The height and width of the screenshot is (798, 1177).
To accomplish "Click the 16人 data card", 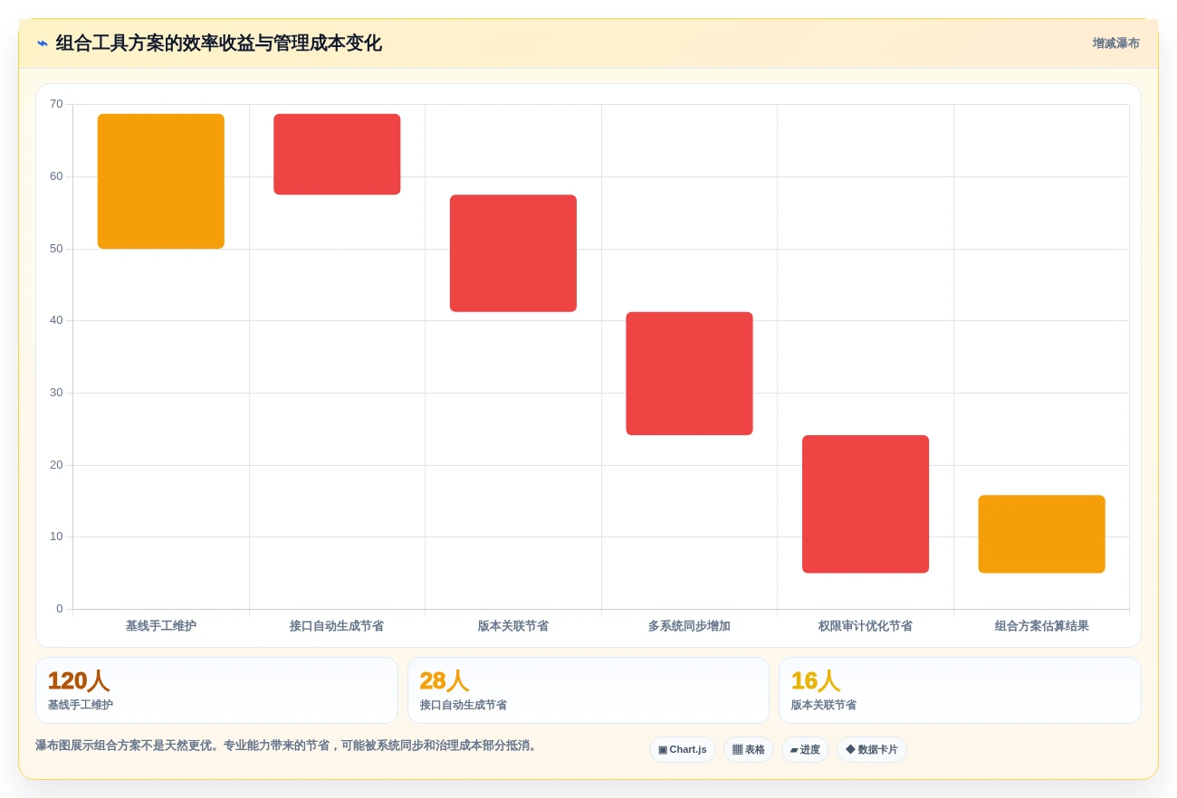I will point(960,690).
